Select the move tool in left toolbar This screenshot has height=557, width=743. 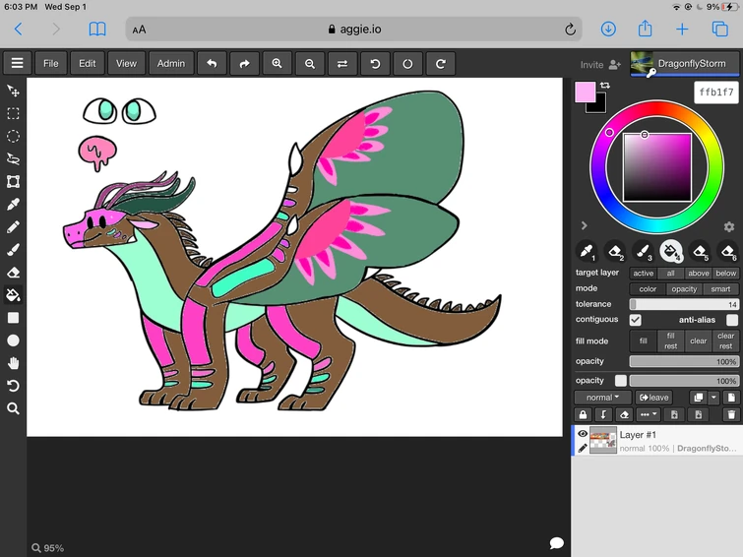13,91
